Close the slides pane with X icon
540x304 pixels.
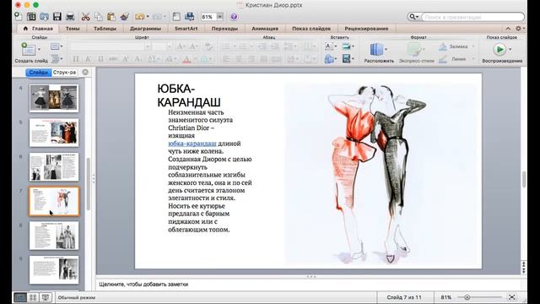point(85,72)
